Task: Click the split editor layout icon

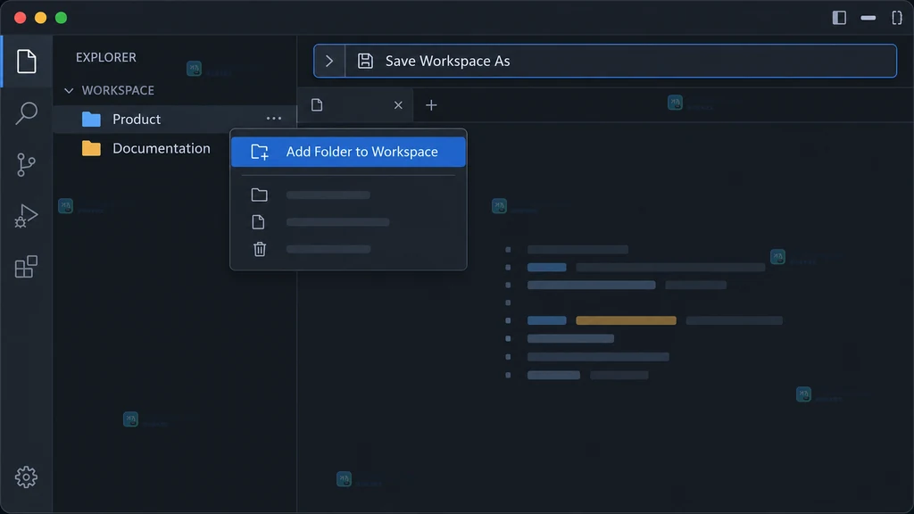Action: 897,18
